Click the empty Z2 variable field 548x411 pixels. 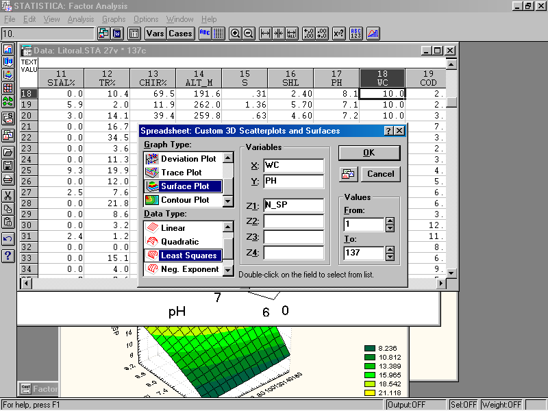pos(294,221)
